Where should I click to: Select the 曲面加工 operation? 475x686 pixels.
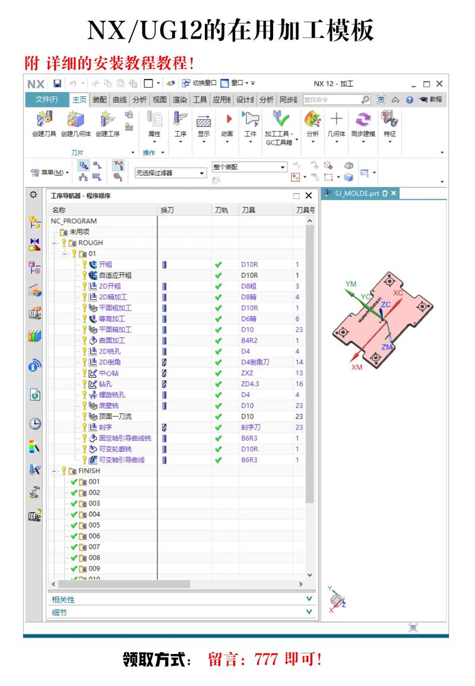click(111, 340)
